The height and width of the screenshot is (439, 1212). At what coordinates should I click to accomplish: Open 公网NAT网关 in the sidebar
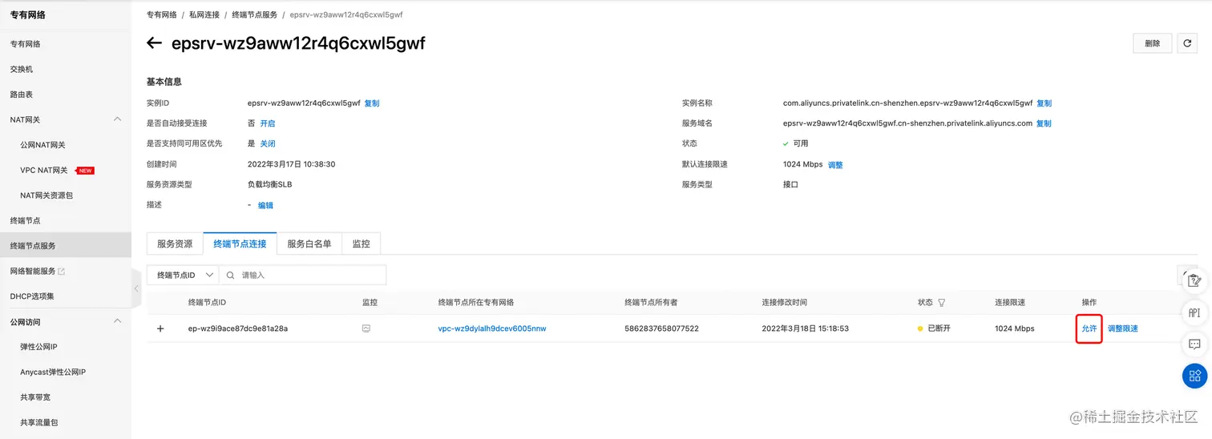click(43, 145)
